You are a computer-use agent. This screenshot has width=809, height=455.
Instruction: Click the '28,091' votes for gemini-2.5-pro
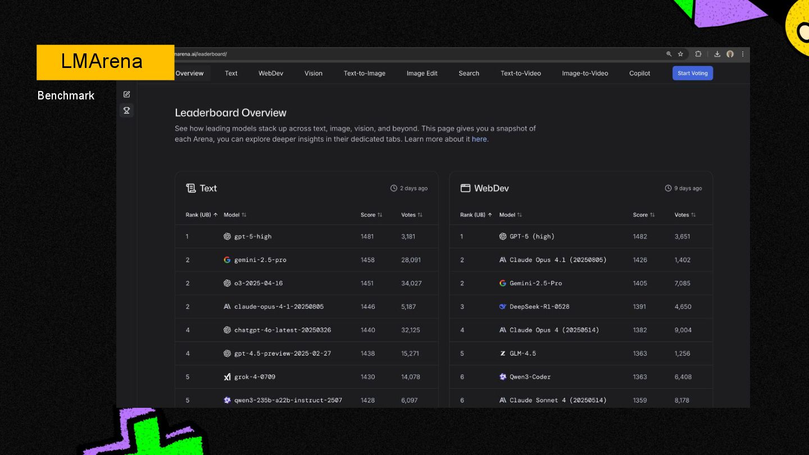(411, 260)
